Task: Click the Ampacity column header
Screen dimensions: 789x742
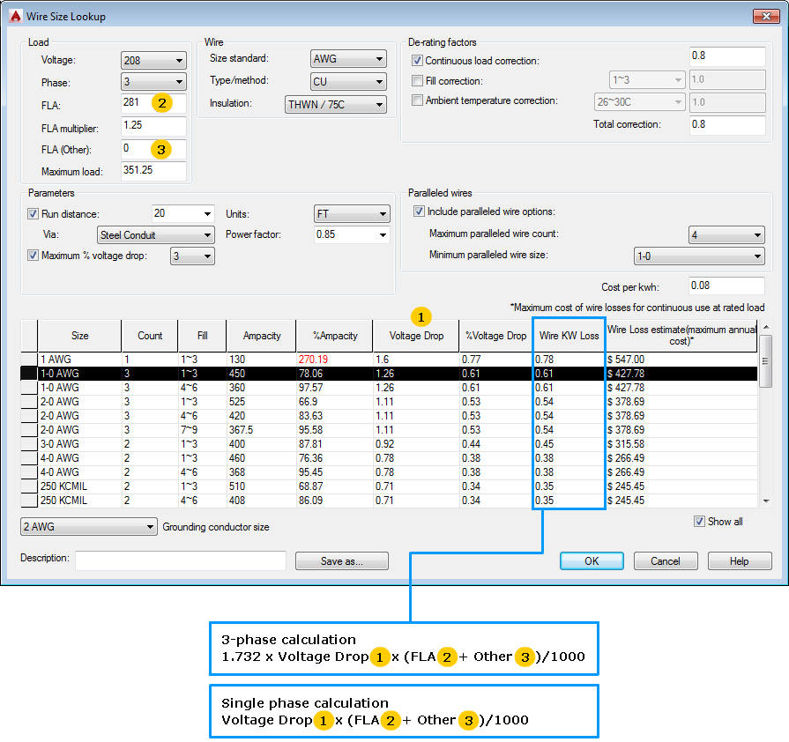Action: point(261,336)
